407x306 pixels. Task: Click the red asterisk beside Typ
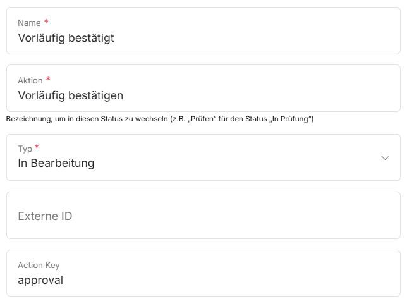37,148
